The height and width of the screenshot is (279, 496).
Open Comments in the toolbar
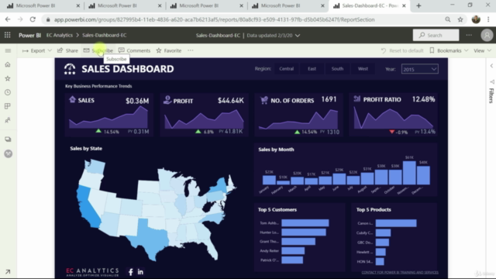(x=134, y=50)
